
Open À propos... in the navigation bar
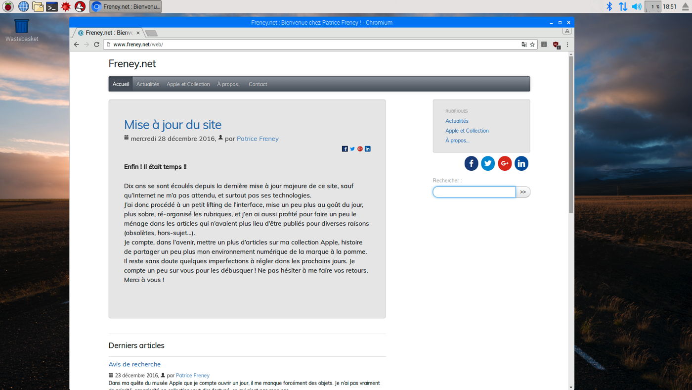(229, 84)
